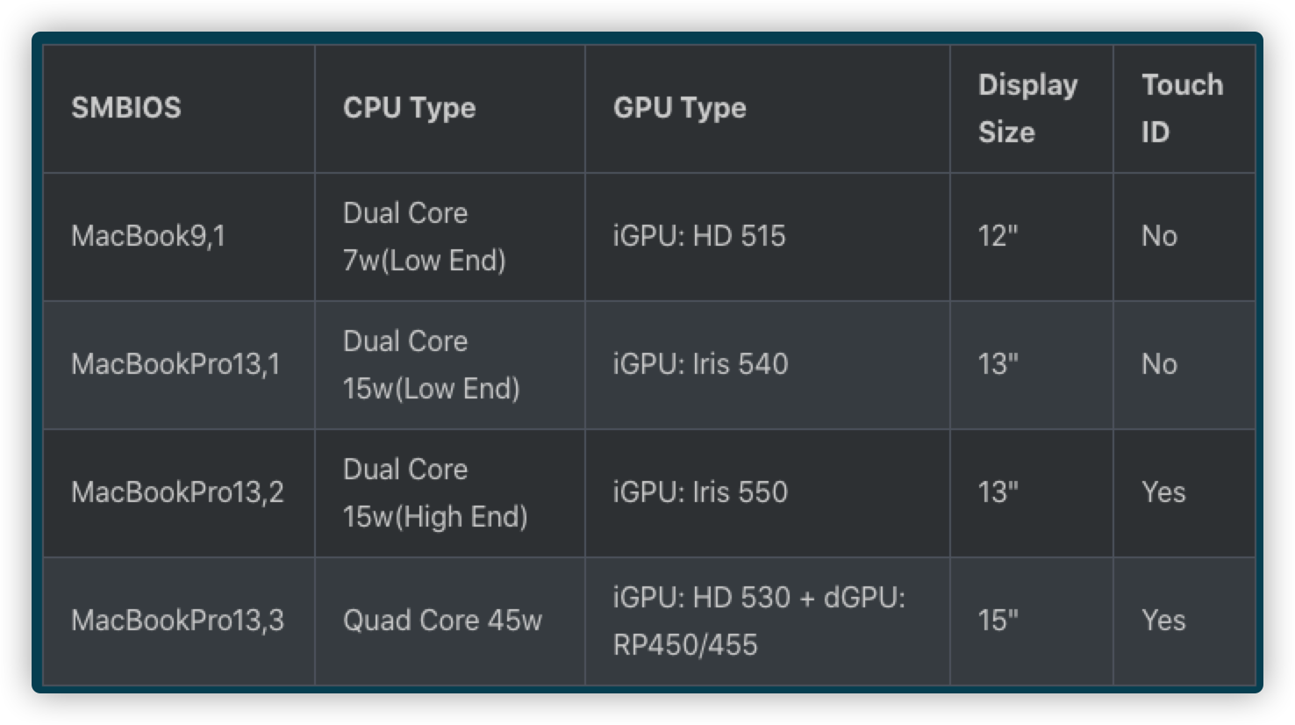Screen dimensions: 1295x725
Task: Click the 12" display size cell
Action: [998, 236]
